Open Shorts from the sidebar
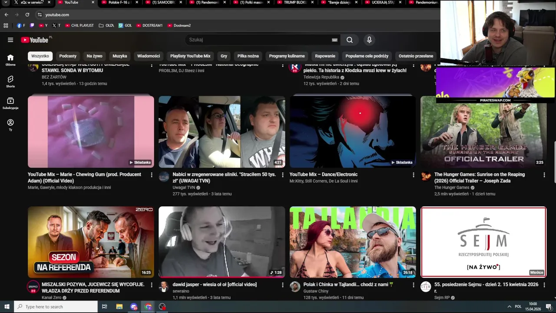Image resolution: width=556 pixels, height=313 pixels. point(10,81)
